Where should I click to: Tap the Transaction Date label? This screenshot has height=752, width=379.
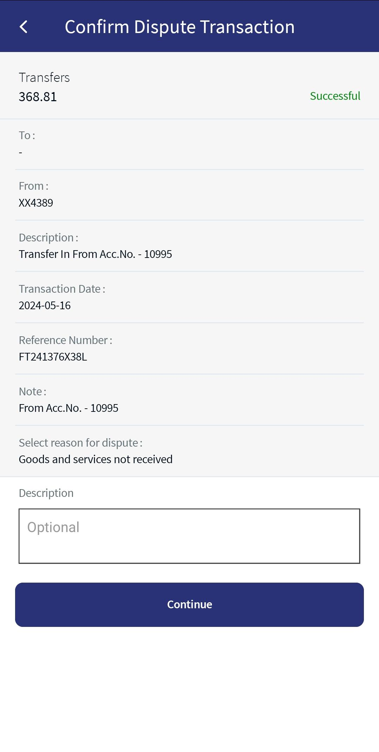click(x=62, y=289)
